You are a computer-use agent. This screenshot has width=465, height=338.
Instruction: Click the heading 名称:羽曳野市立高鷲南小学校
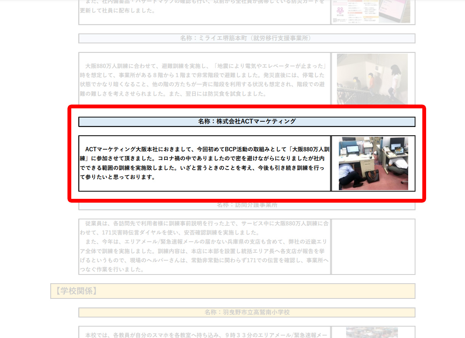pos(247,312)
